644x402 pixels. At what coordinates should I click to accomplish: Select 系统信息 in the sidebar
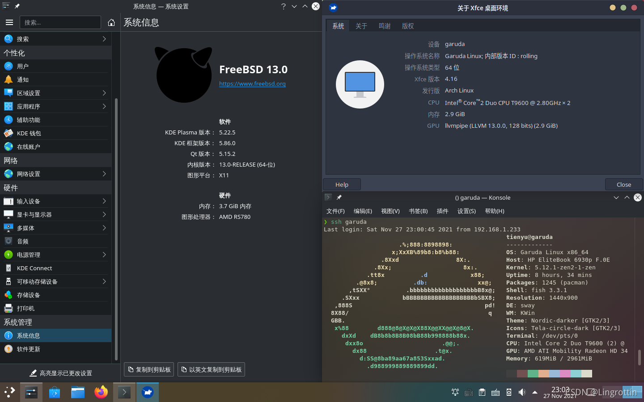(x=55, y=335)
